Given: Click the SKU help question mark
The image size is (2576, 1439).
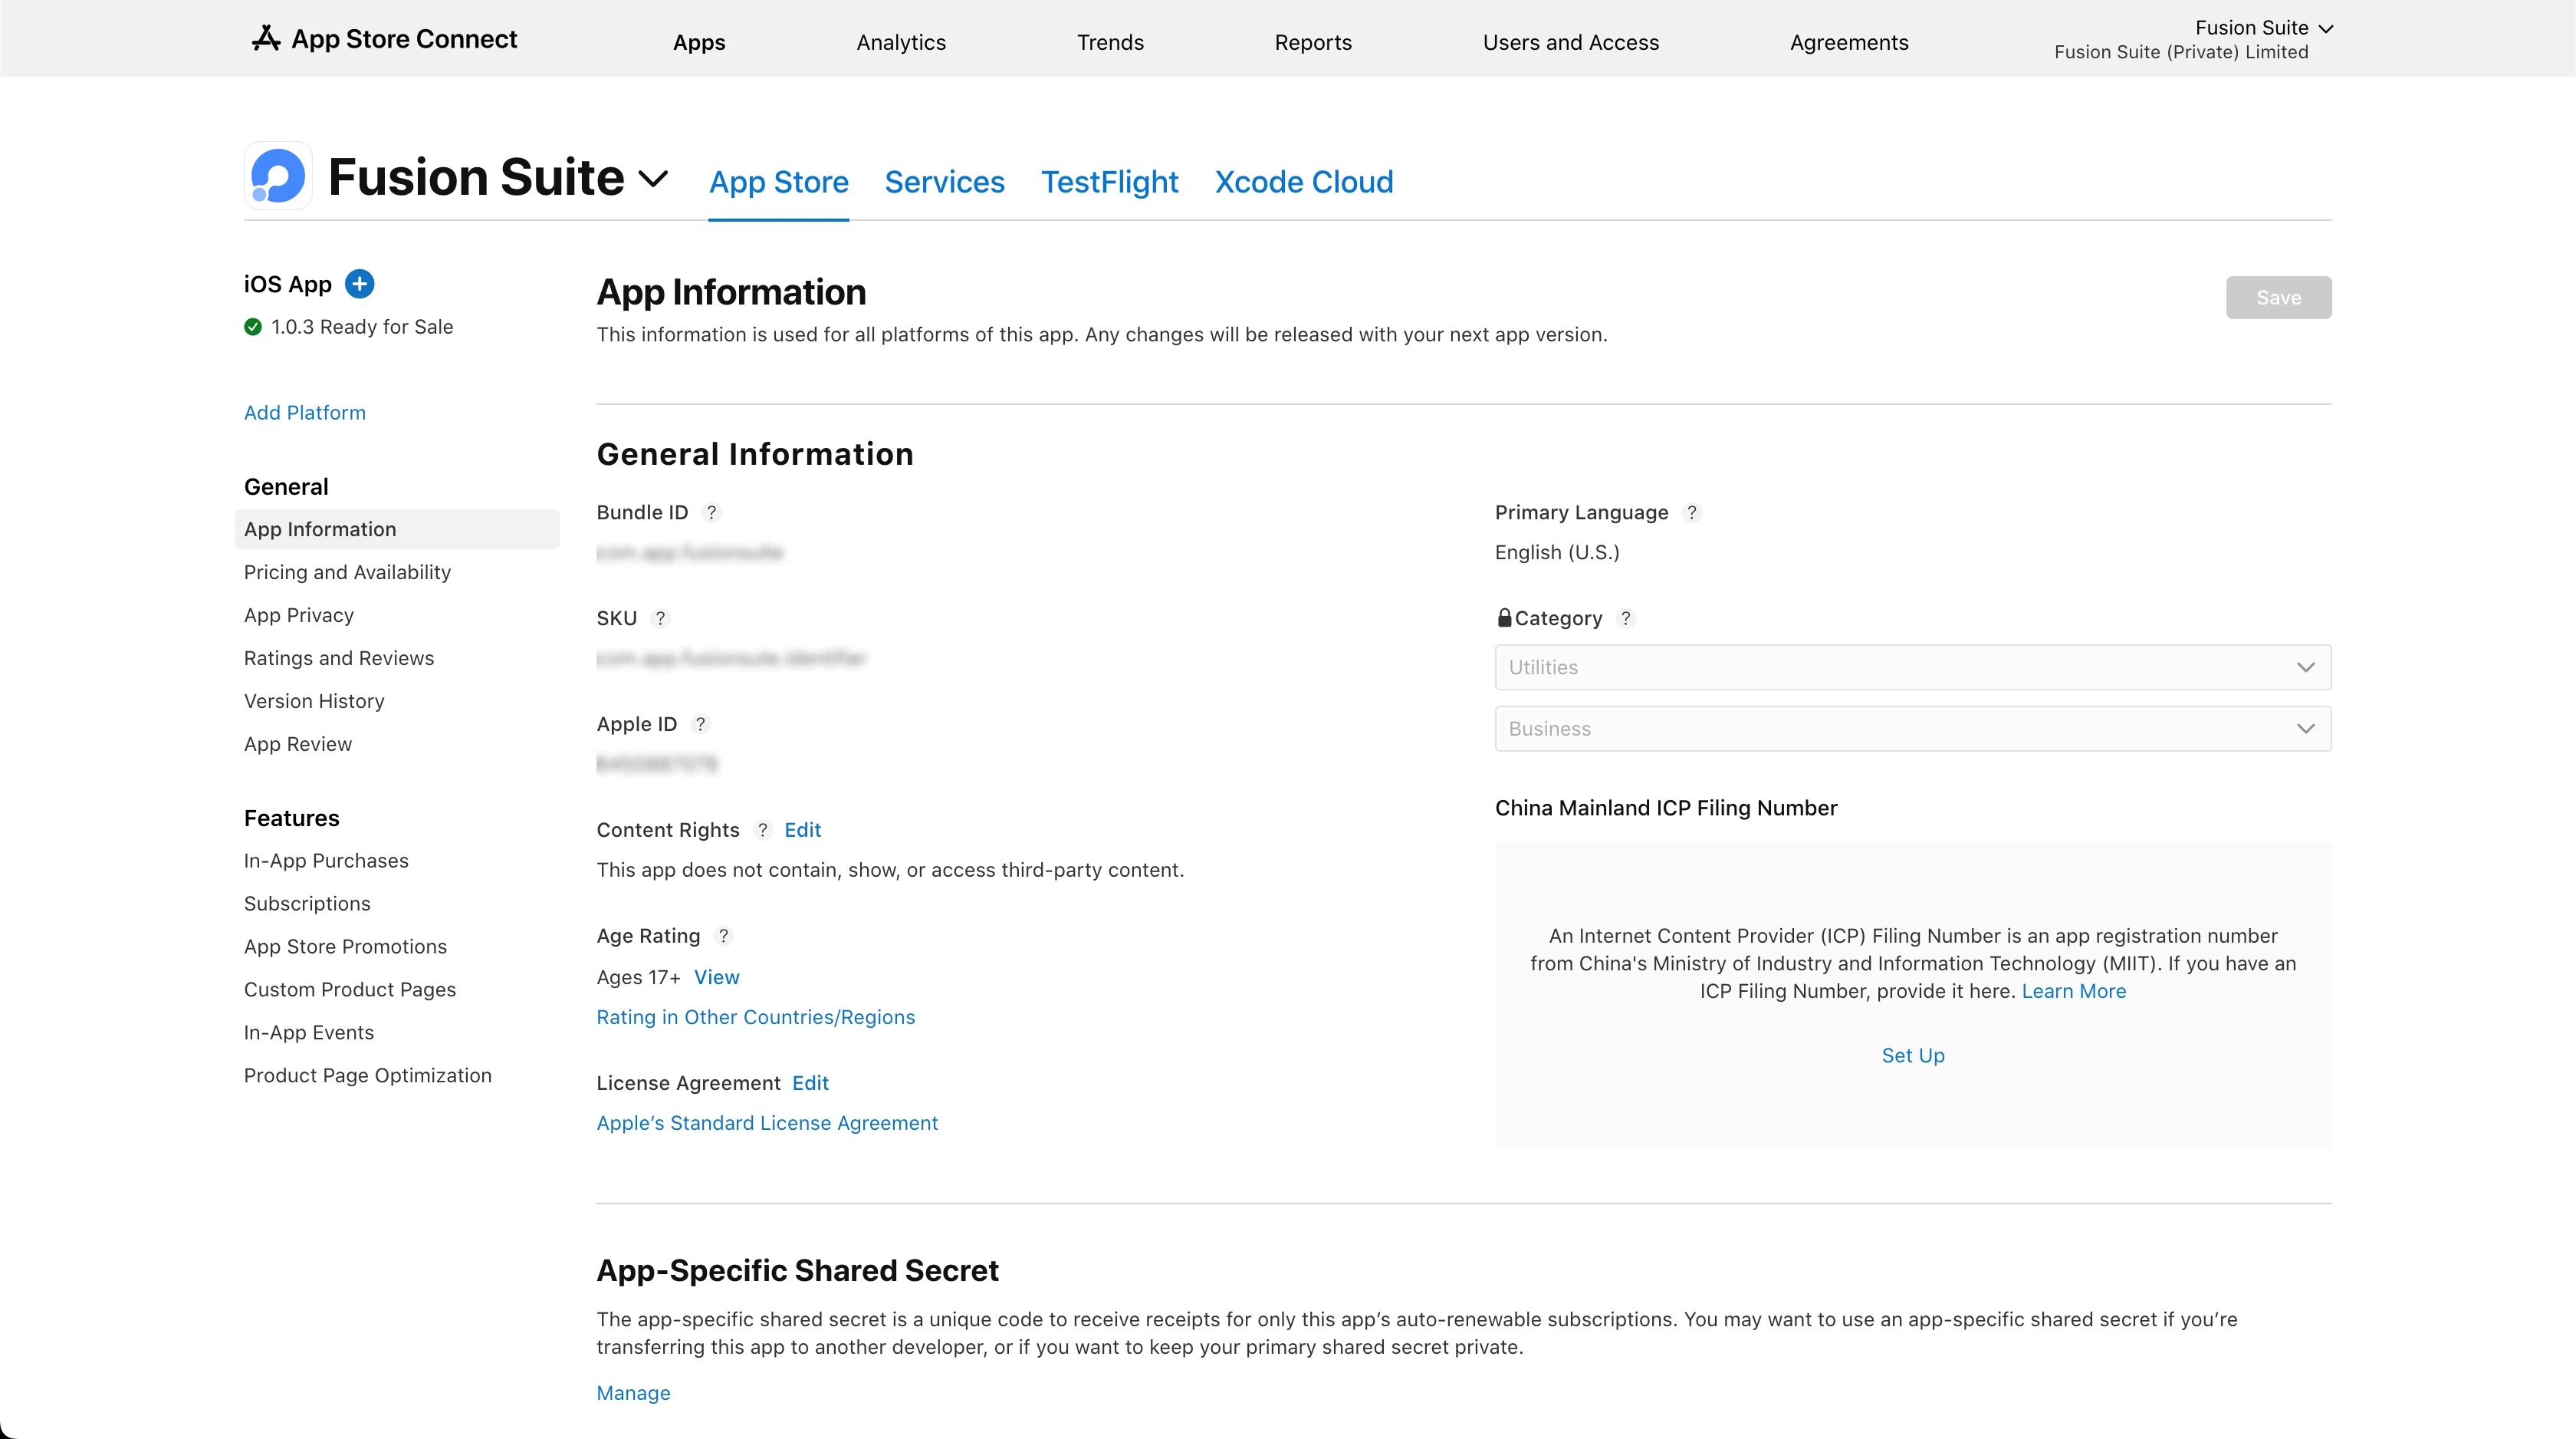Looking at the screenshot, I should [x=660, y=618].
